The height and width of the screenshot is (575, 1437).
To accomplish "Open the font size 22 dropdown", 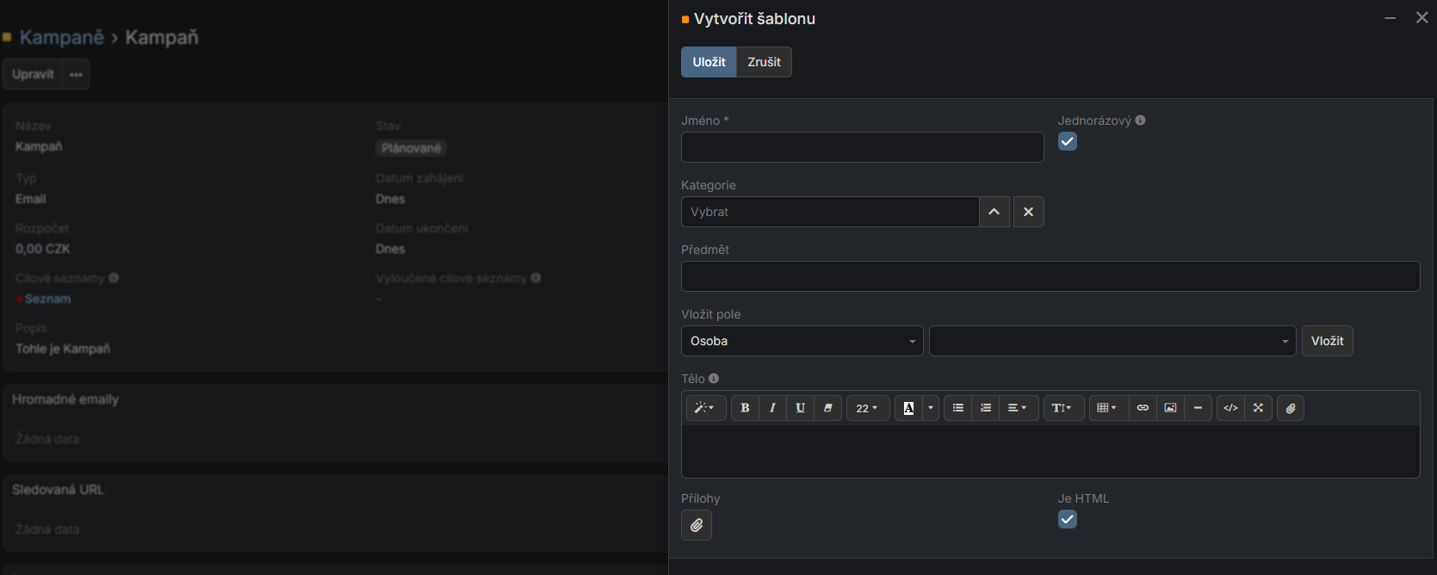I will pos(867,408).
